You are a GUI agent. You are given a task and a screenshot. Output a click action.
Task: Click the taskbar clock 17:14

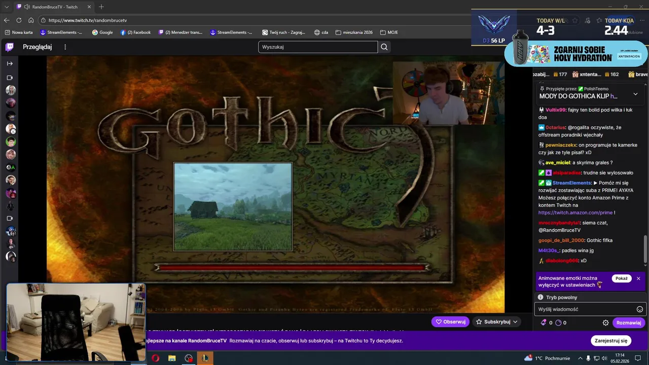point(620,358)
